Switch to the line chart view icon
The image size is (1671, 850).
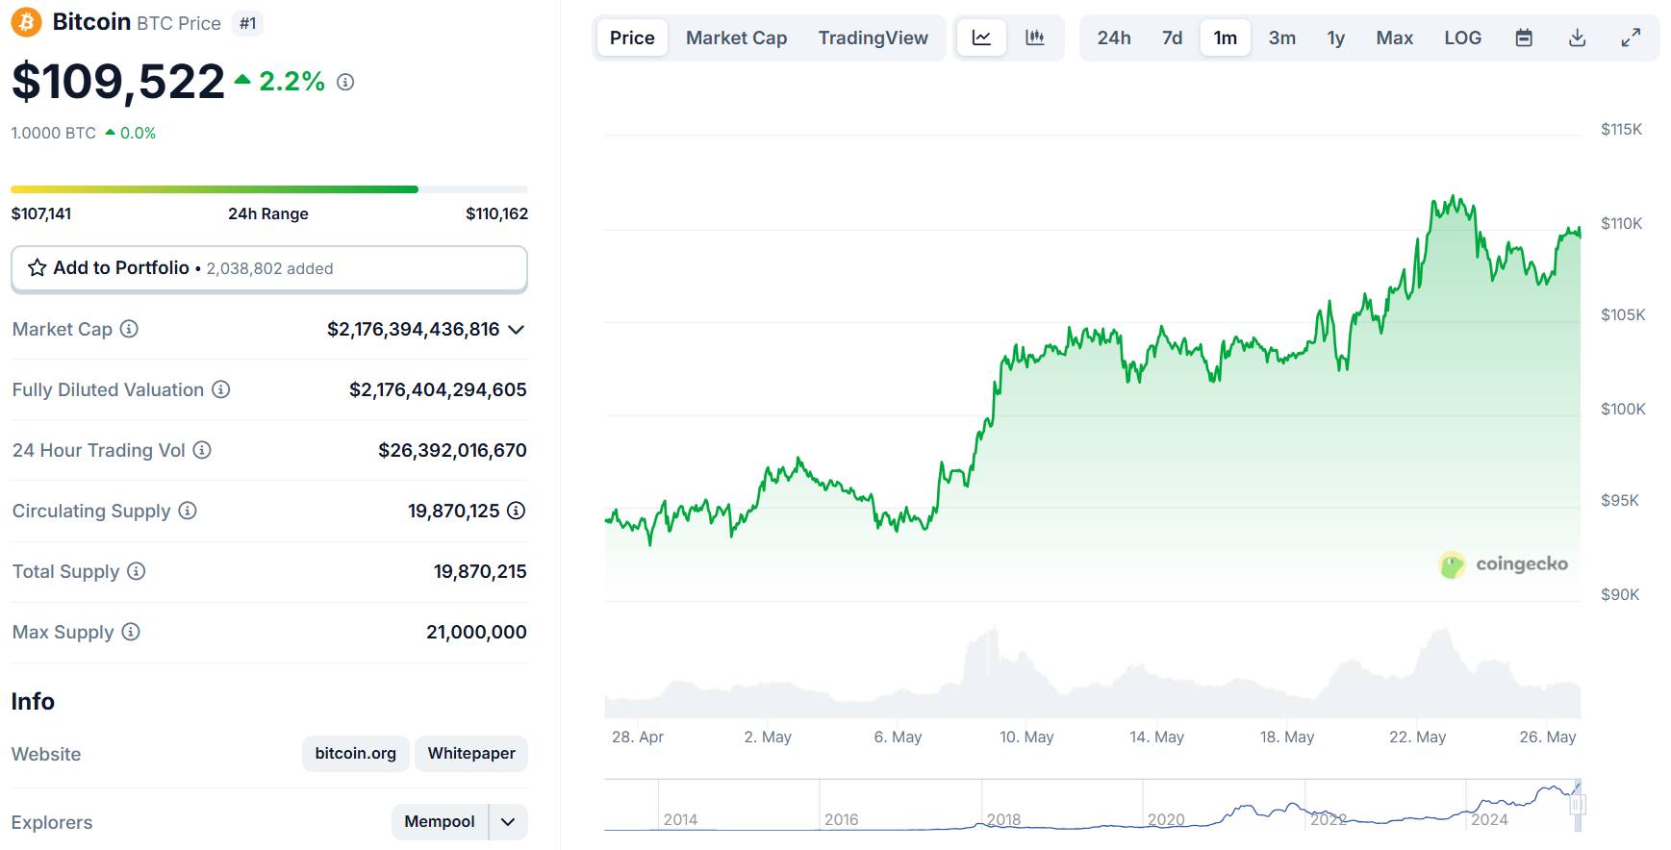pos(981,37)
